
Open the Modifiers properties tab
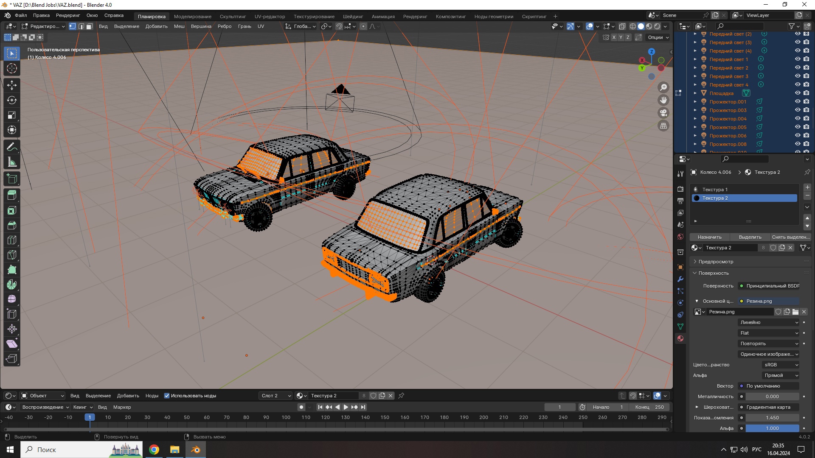pyautogui.click(x=680, y=279)
